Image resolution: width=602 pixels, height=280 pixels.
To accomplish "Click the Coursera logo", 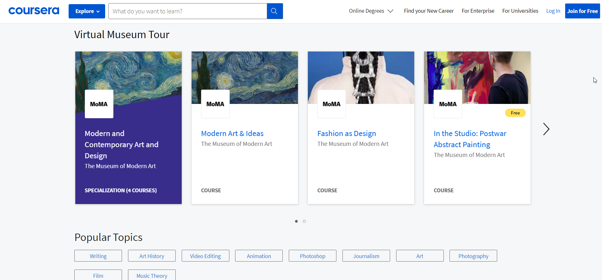I will coord(34,11).
